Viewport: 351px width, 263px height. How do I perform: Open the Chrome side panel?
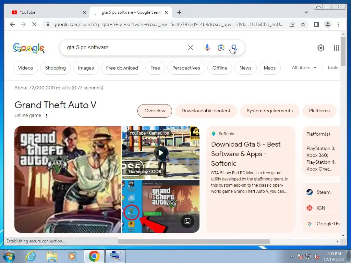(316, 24)
